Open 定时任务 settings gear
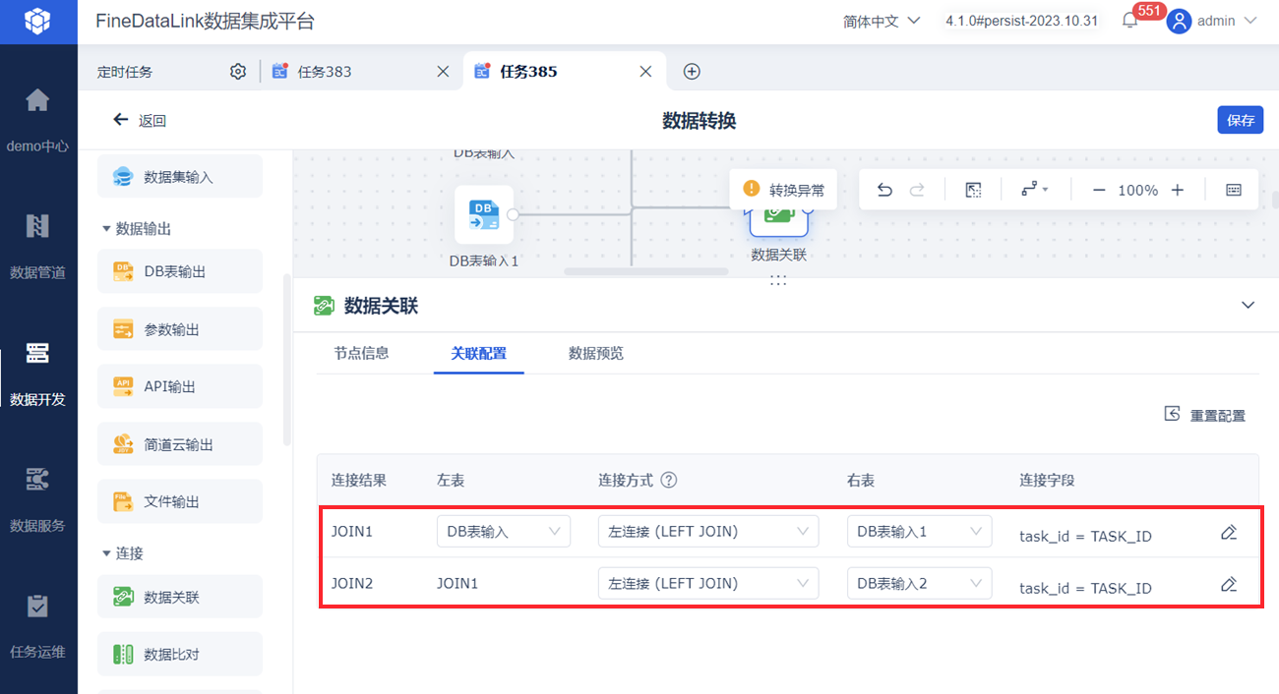 237,71
